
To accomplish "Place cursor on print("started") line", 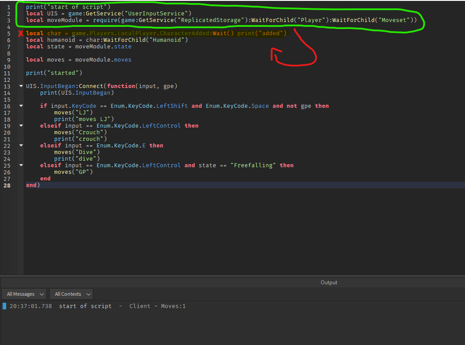I will point(54,73).
